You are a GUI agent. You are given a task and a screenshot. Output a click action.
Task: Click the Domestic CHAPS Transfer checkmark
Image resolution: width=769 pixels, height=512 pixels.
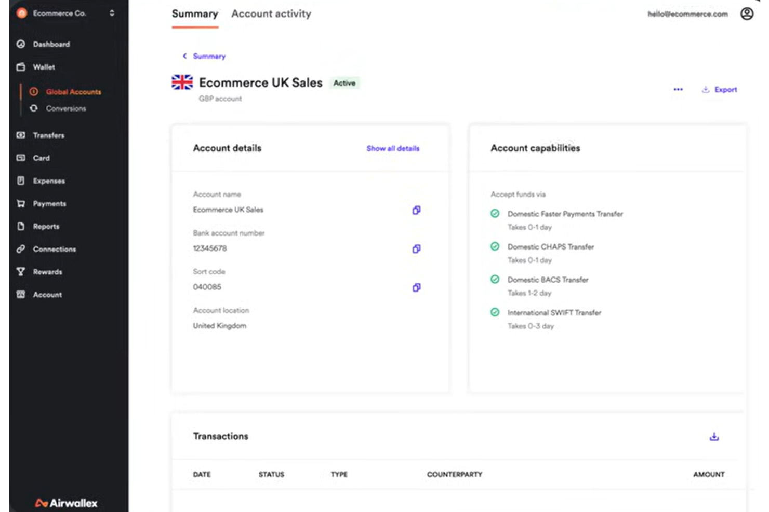pyautogui.click(x=495, y=246)
